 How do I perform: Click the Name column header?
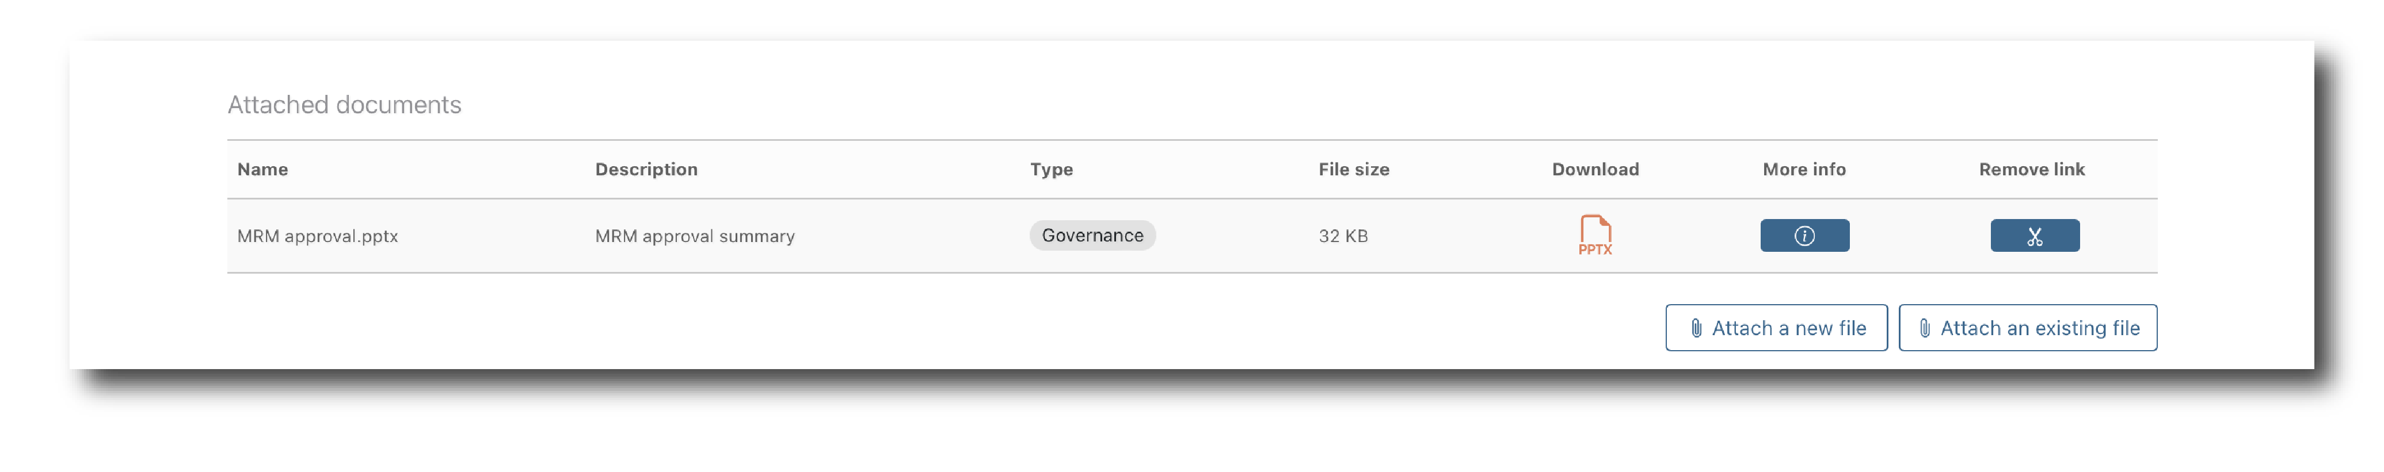[262, 169]
